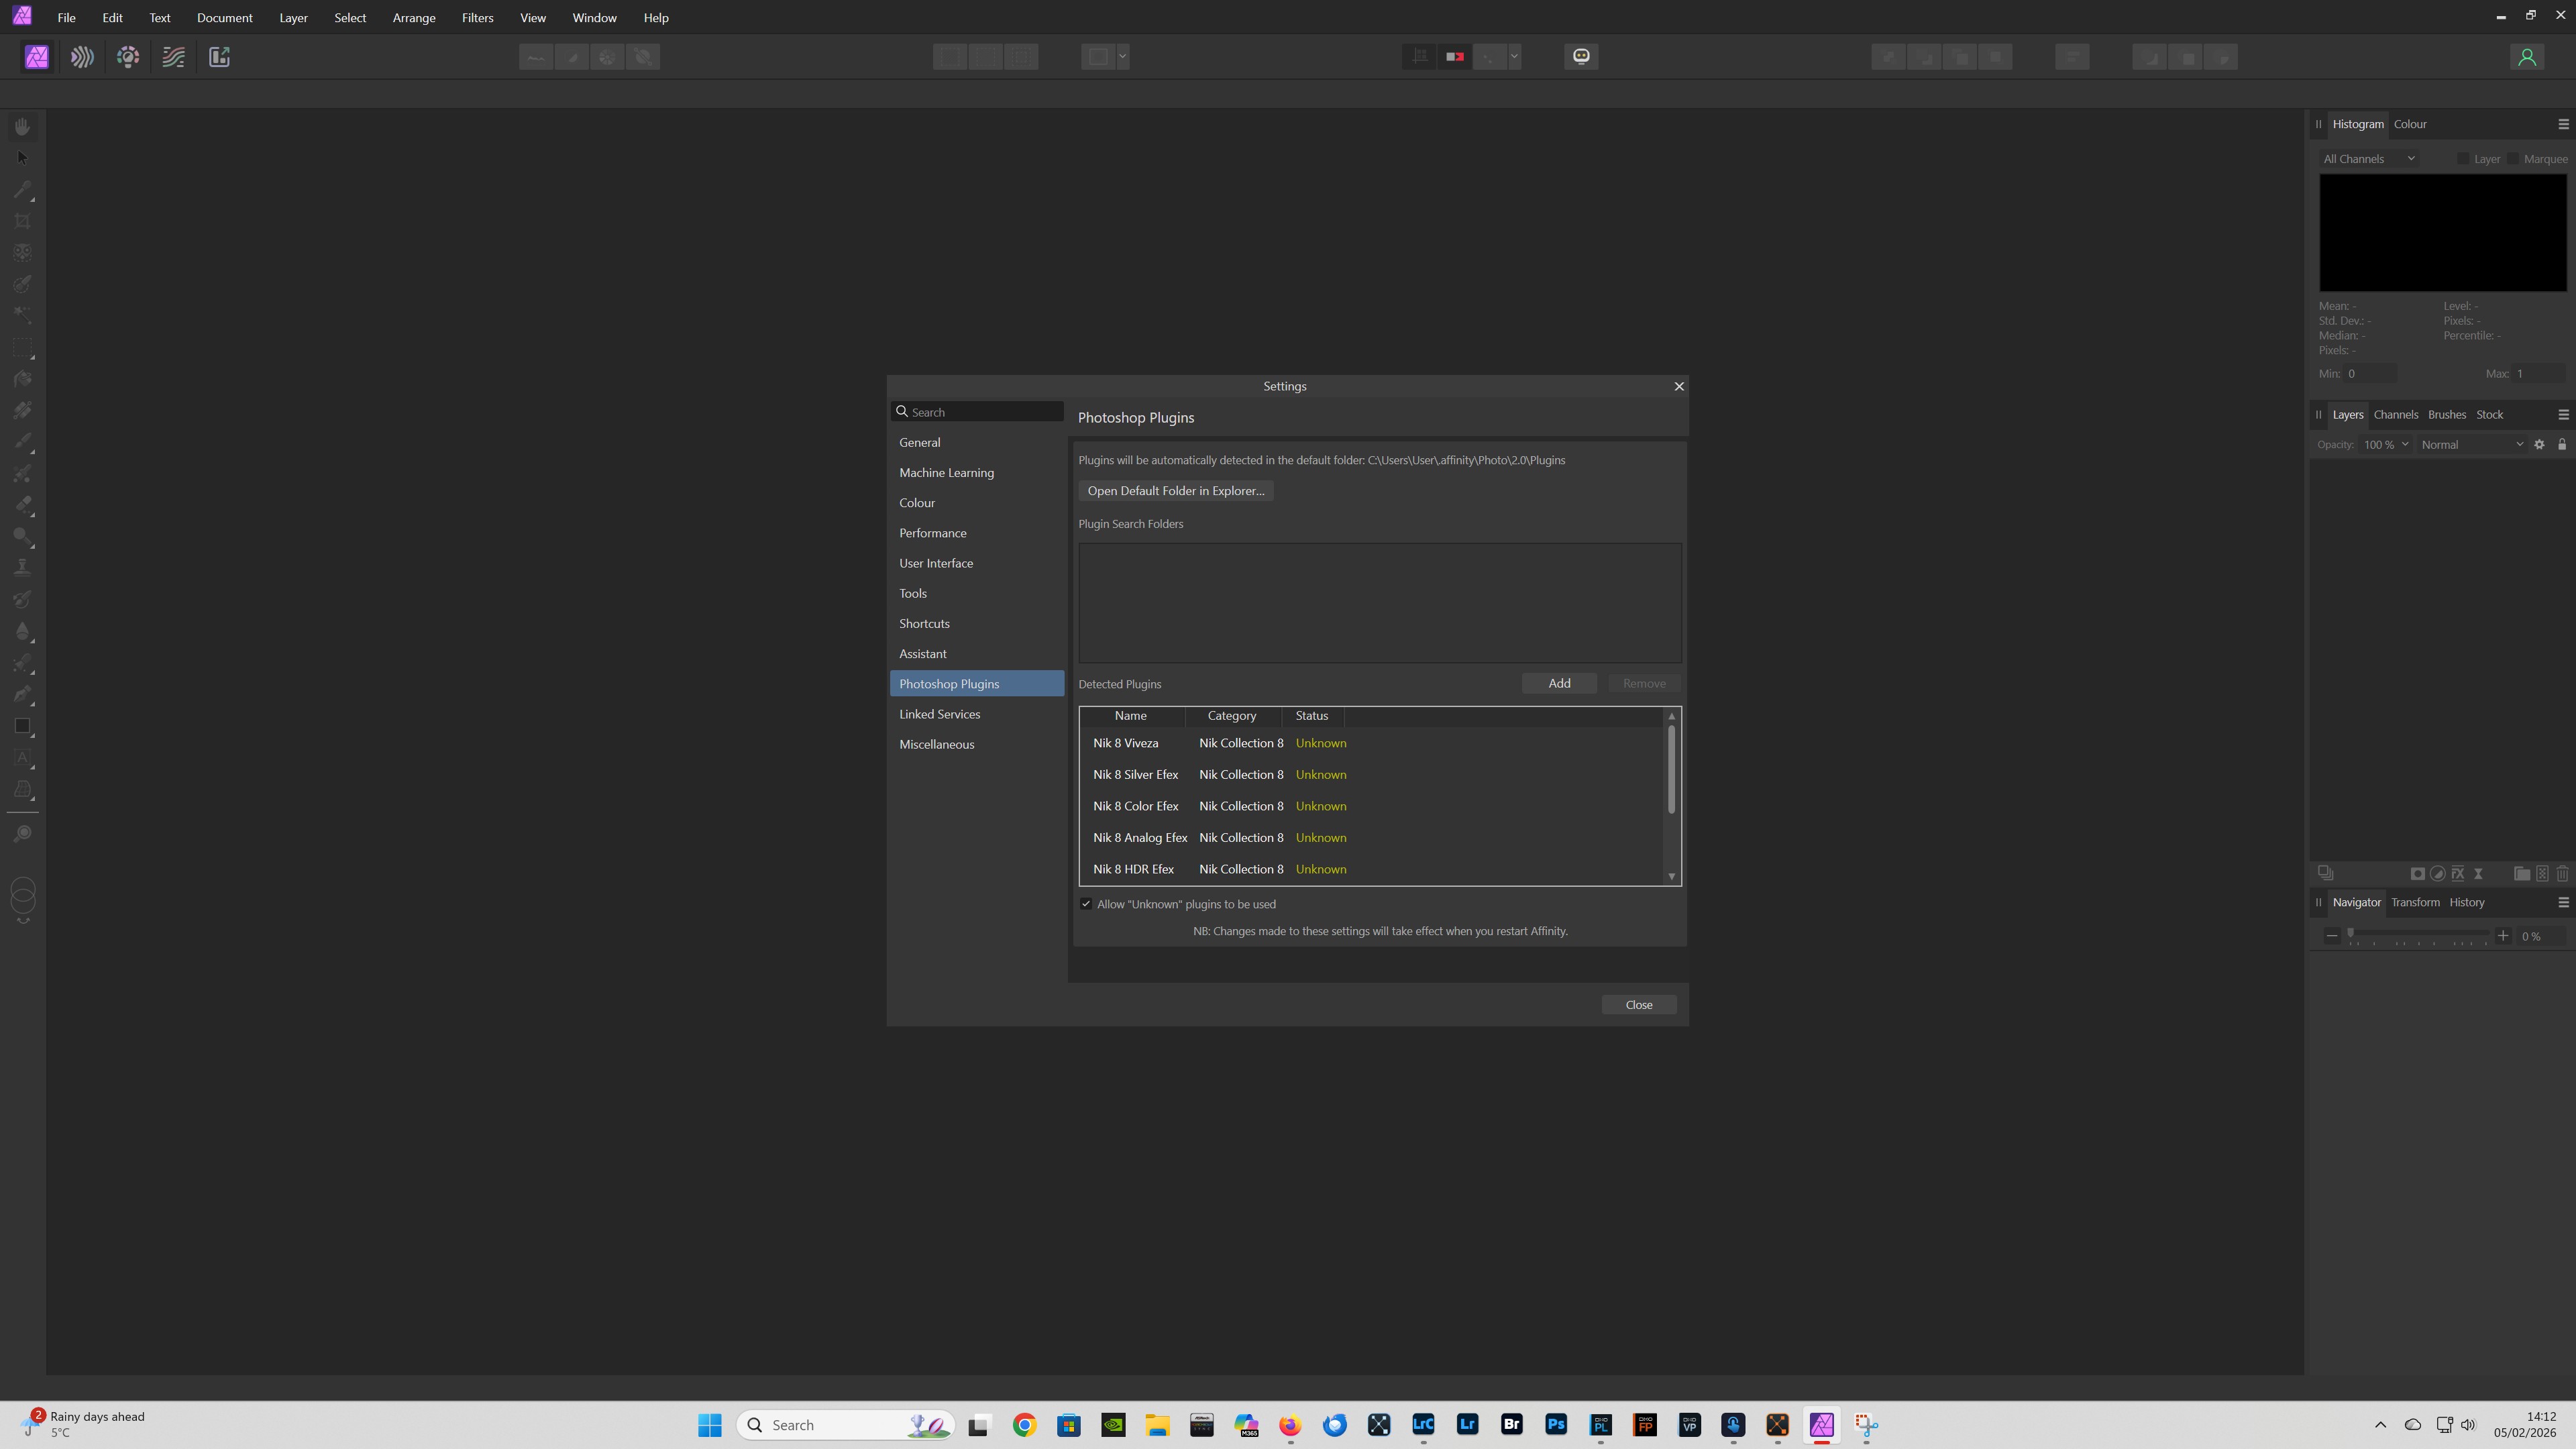Toggle the Layer histogram checkbox
The width and height of the screenshot is (2576, 1449).
click(x=2463, y=159)
